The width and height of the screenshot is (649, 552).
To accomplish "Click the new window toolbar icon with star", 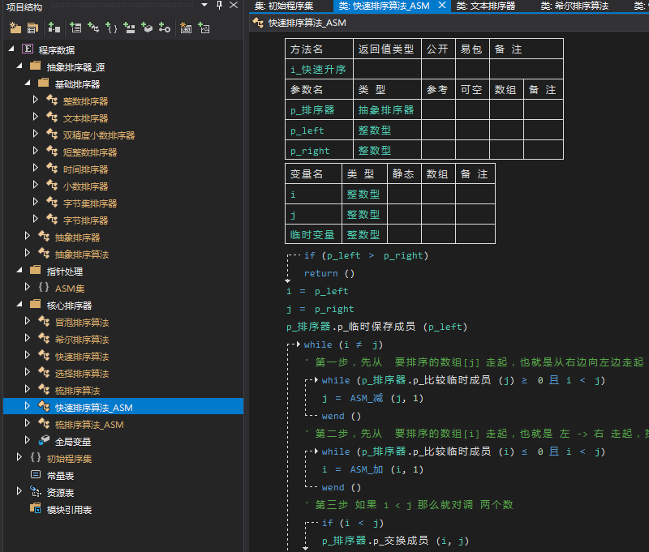I will tap(186, 28).
